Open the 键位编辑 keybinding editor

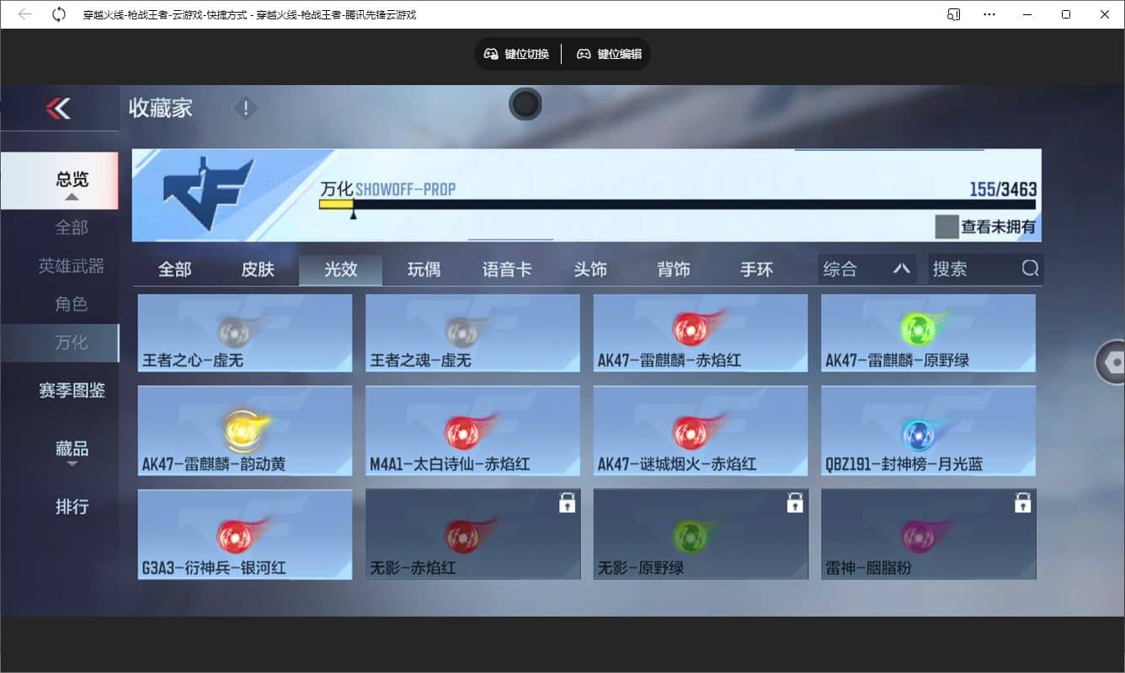point(609,54)
